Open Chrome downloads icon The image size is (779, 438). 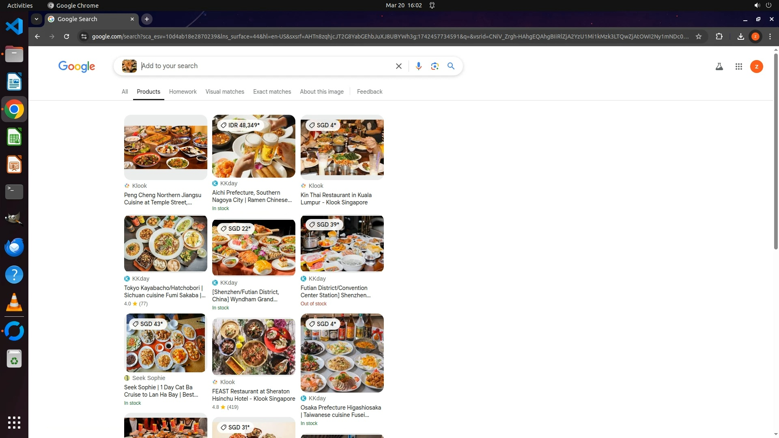(740, 36)
